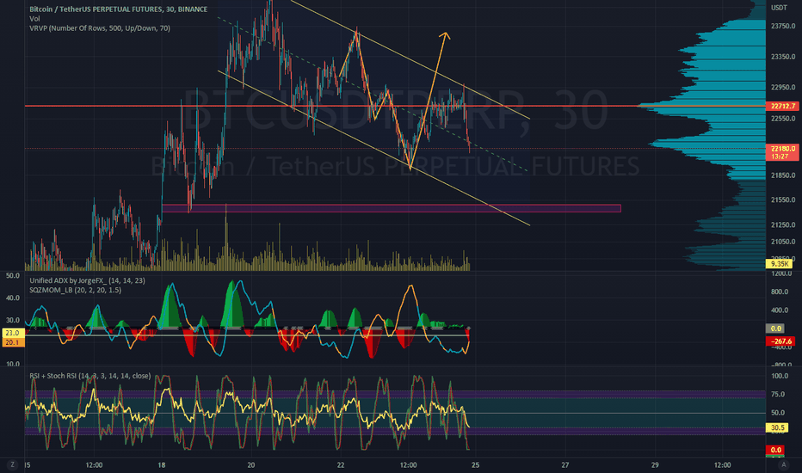This screenshot has height=473, width=802.
Task: Click the 22950.0 price axis label
Action: pyautogui.click(x=783, y=87)
